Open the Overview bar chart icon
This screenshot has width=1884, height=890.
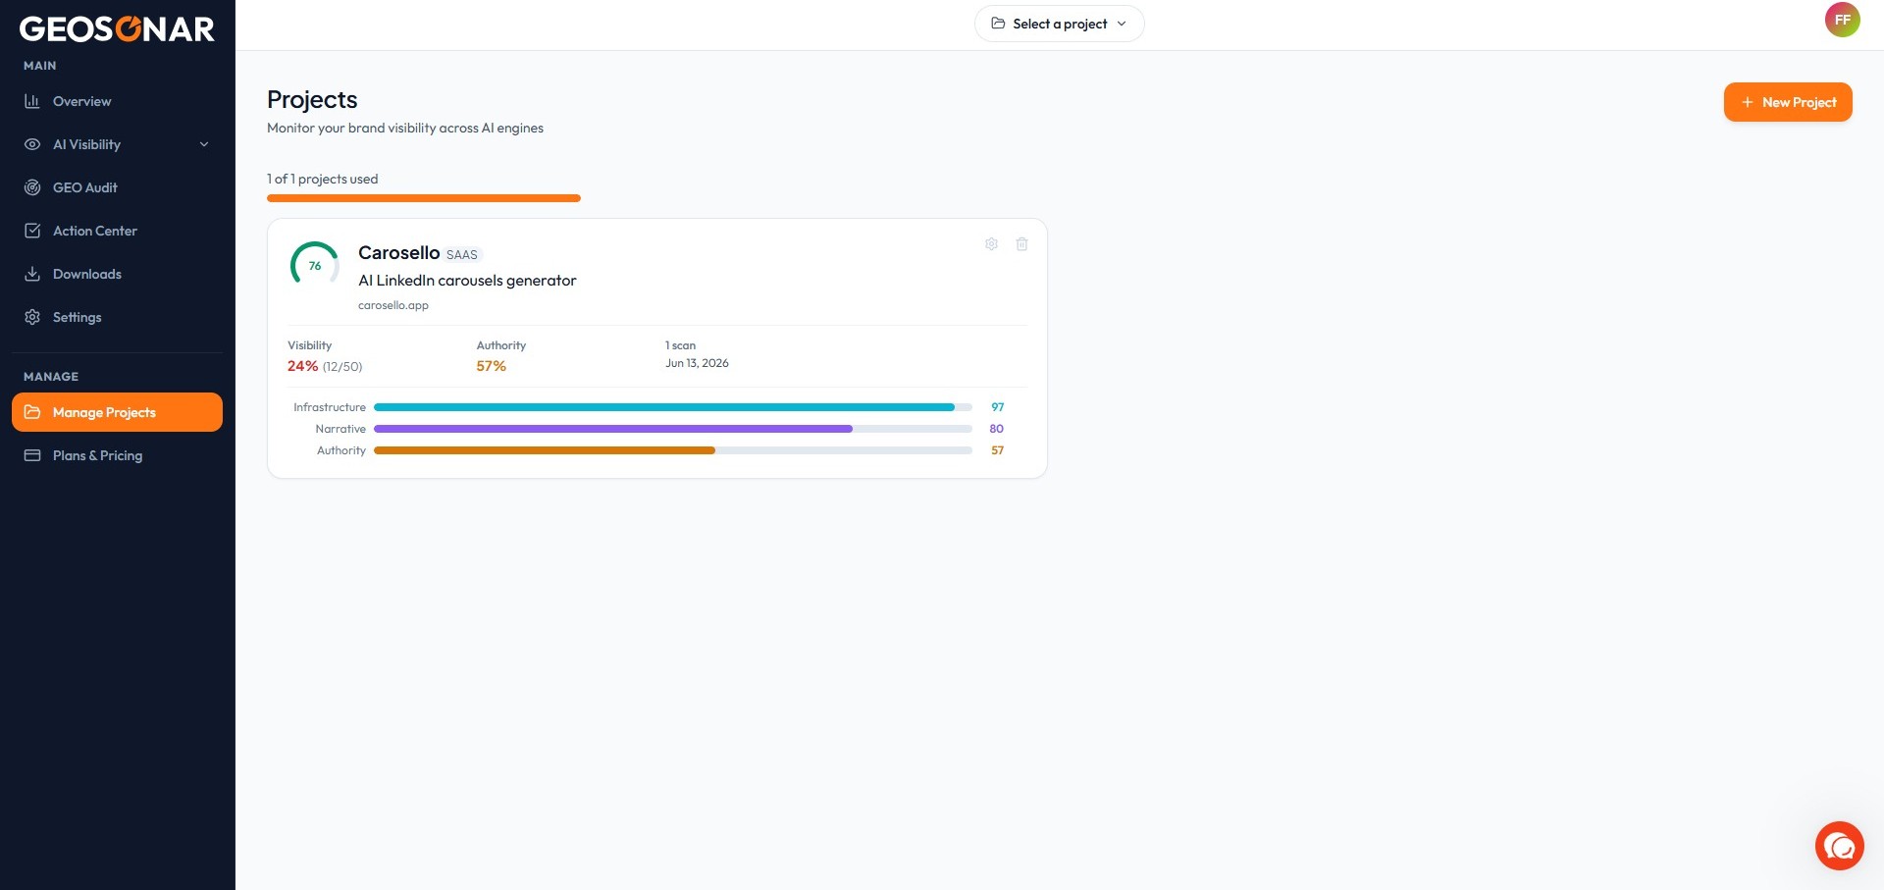tap(32, 101)
